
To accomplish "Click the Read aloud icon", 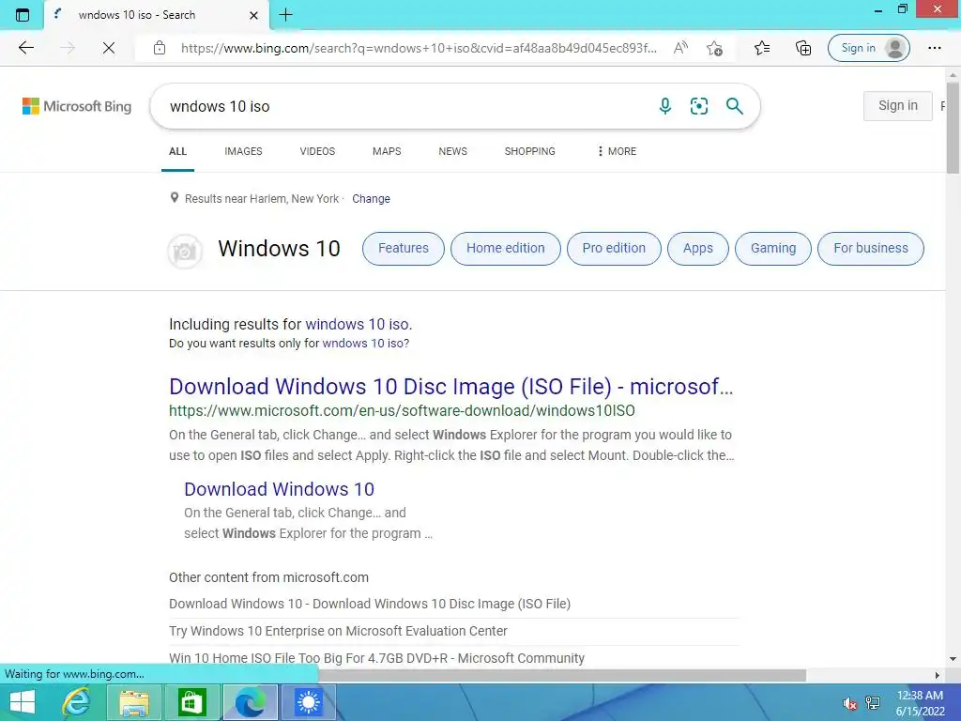I will pyautogui.click(x=680, y=48).
